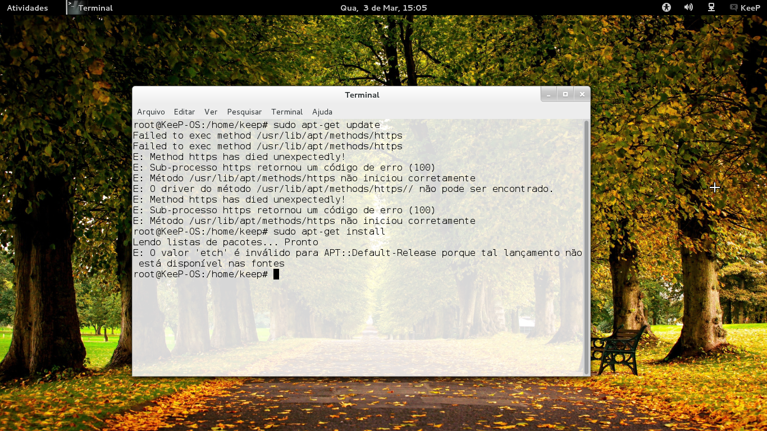The width and height of the screenshot is (767, 431).
Task: Open the Terminal menu in menu bar
Action: tap(287, 112)
